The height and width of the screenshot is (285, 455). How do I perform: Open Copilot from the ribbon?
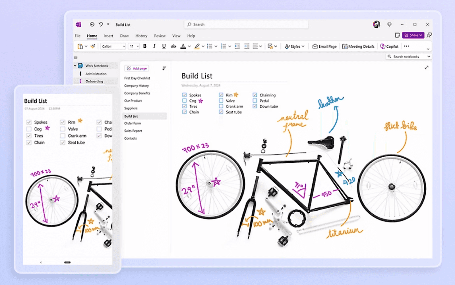coord(389,46)
